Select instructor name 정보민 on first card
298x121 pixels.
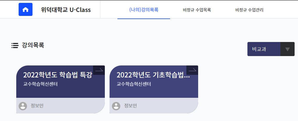tap(37, 106)
